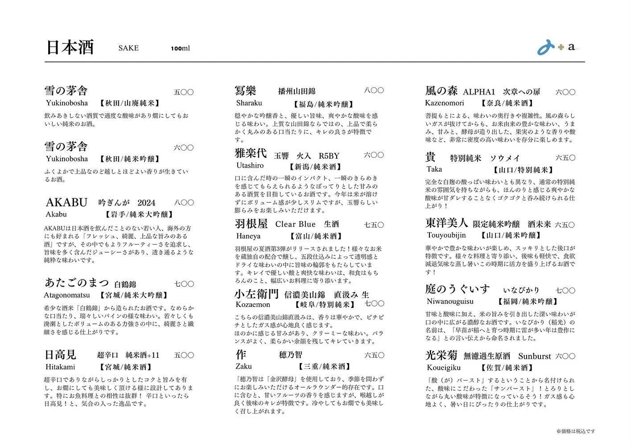Select Yukinobosha with 秋田/山廃純米 label
631x446 pixels.
(103, 103)
